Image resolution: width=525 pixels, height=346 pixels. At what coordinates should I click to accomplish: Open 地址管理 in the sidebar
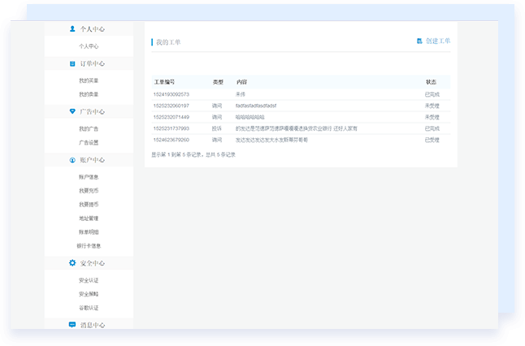tap(89, 218)
